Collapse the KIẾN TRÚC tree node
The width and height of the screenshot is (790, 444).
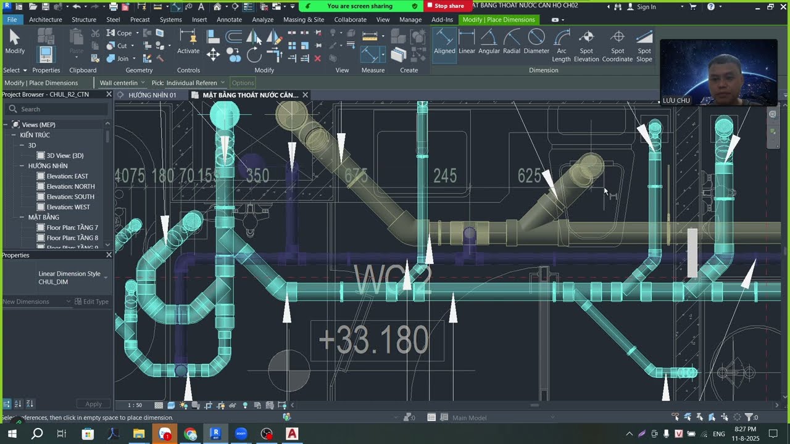tap(14, 135)
